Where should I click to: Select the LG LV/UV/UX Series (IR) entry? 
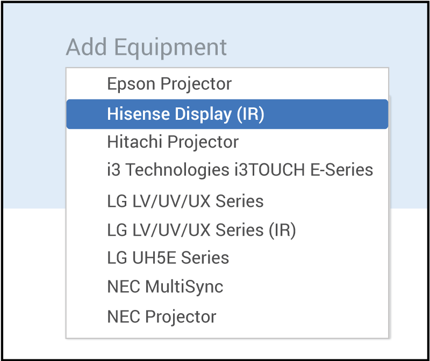pyautogui.click(x=202, y=230)
